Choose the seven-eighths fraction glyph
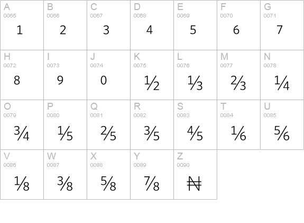The width and height of the screenshot is (304, 223). pyautogui.click(x=152, y=183)
